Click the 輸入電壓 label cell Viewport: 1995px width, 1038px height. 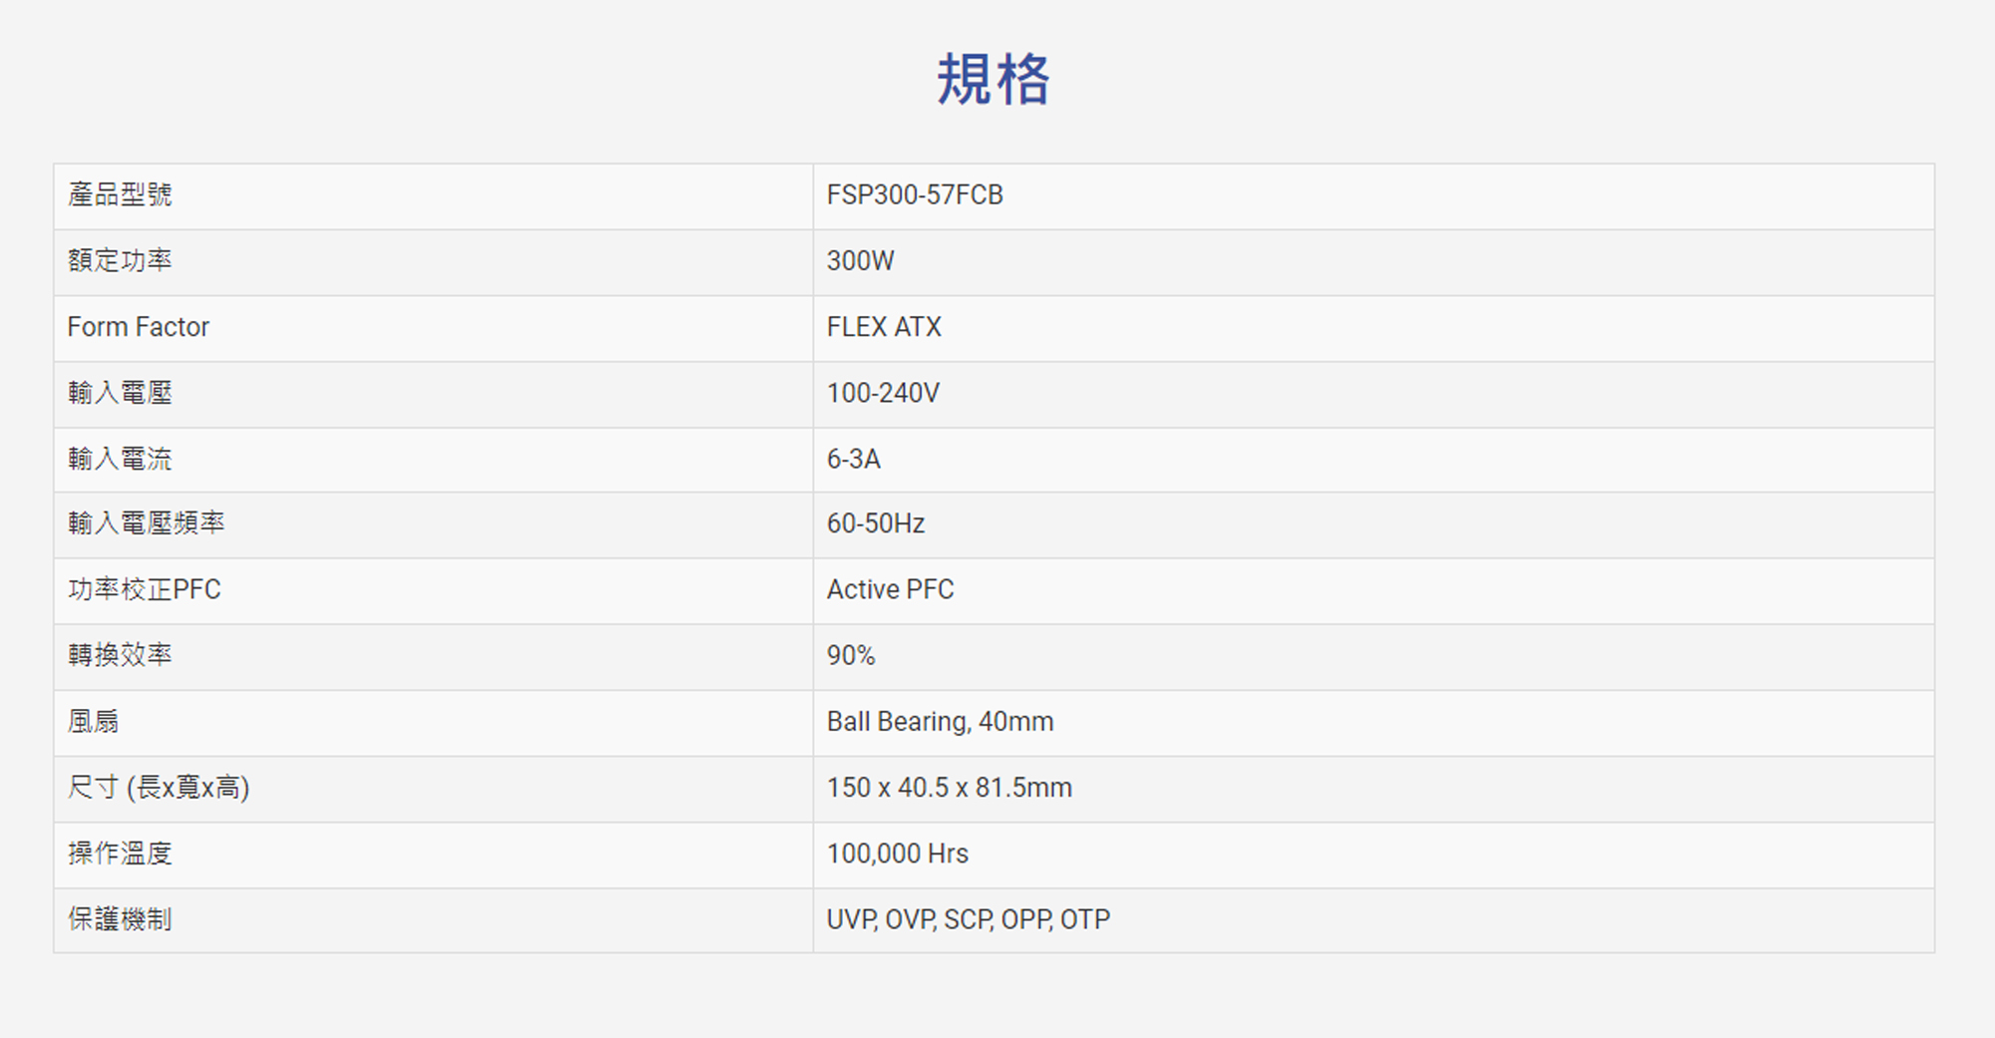(120, 393)
